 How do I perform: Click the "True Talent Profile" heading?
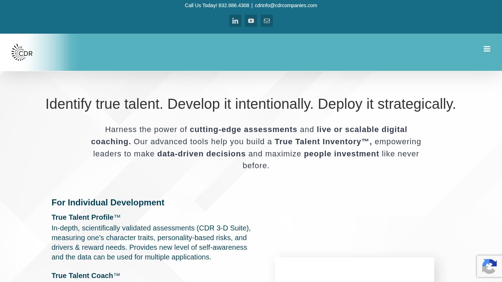tap(86, 217)
